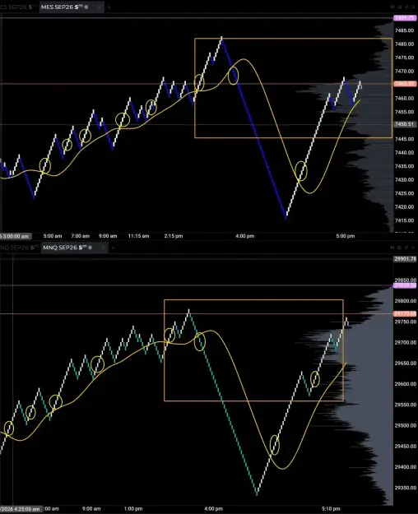Pop out the top chart panel

pos(406,7)
